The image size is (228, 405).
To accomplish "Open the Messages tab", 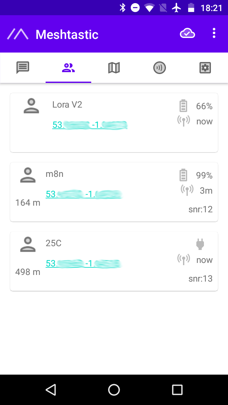I will [23, 68].
